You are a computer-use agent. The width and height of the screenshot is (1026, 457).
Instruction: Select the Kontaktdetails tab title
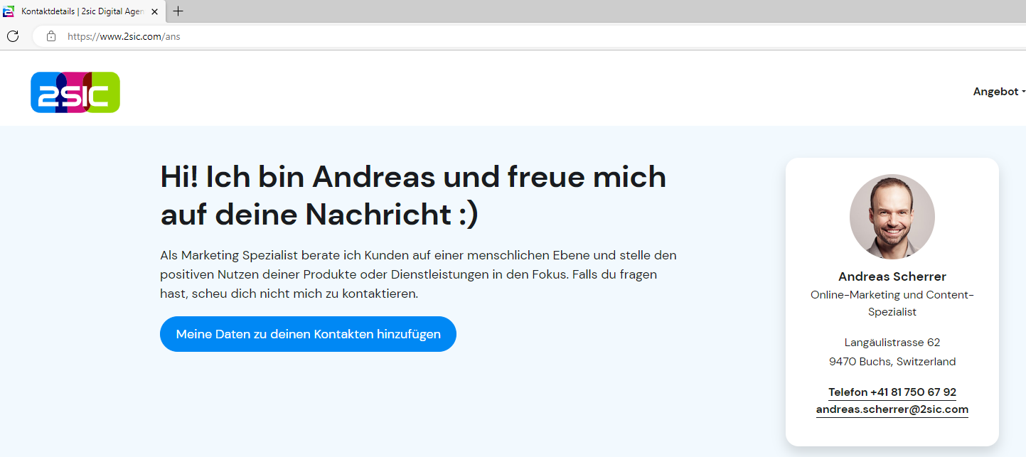click(82, 11)
